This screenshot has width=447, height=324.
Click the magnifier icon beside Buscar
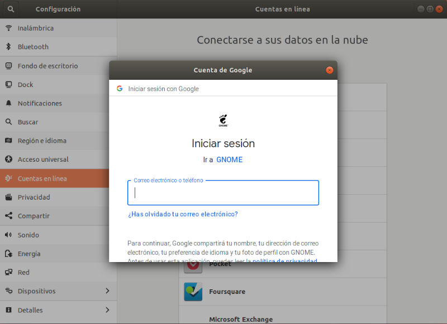coord(8,122)
